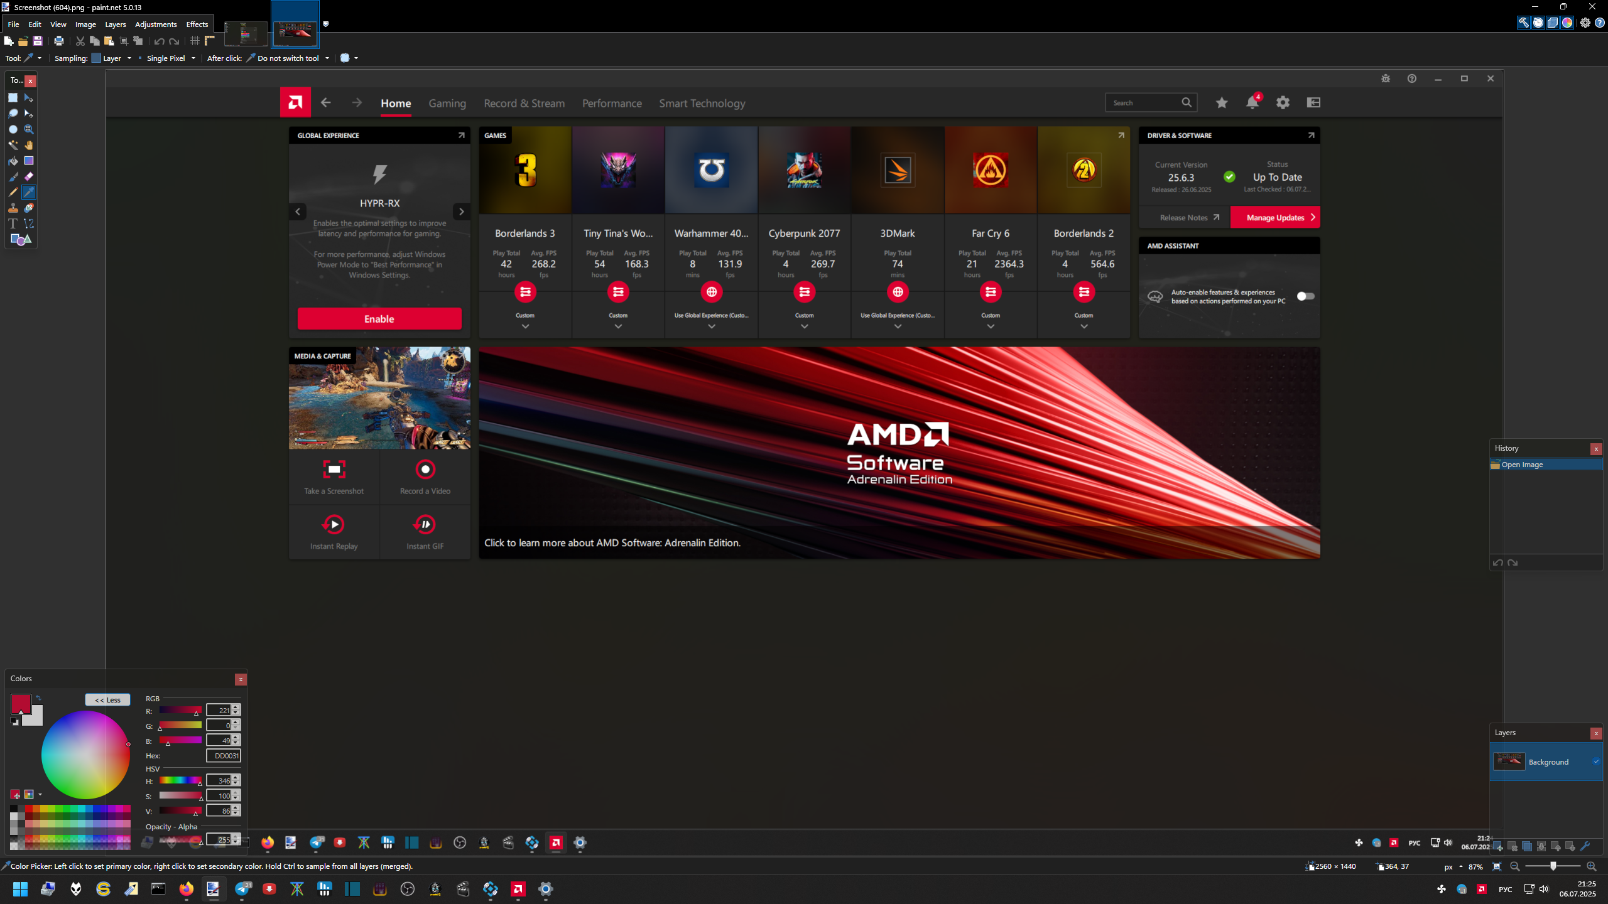This screenshot has height=904, width=1608.
Task: Click the Hex color input field
Action: (x=224, y=756)
